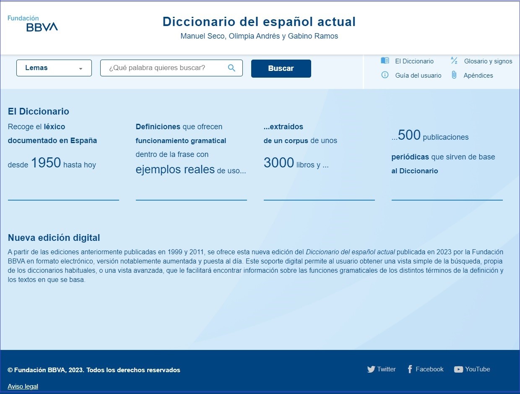
Task: Open the Apéndices menu link
Action: click(478, 76)
